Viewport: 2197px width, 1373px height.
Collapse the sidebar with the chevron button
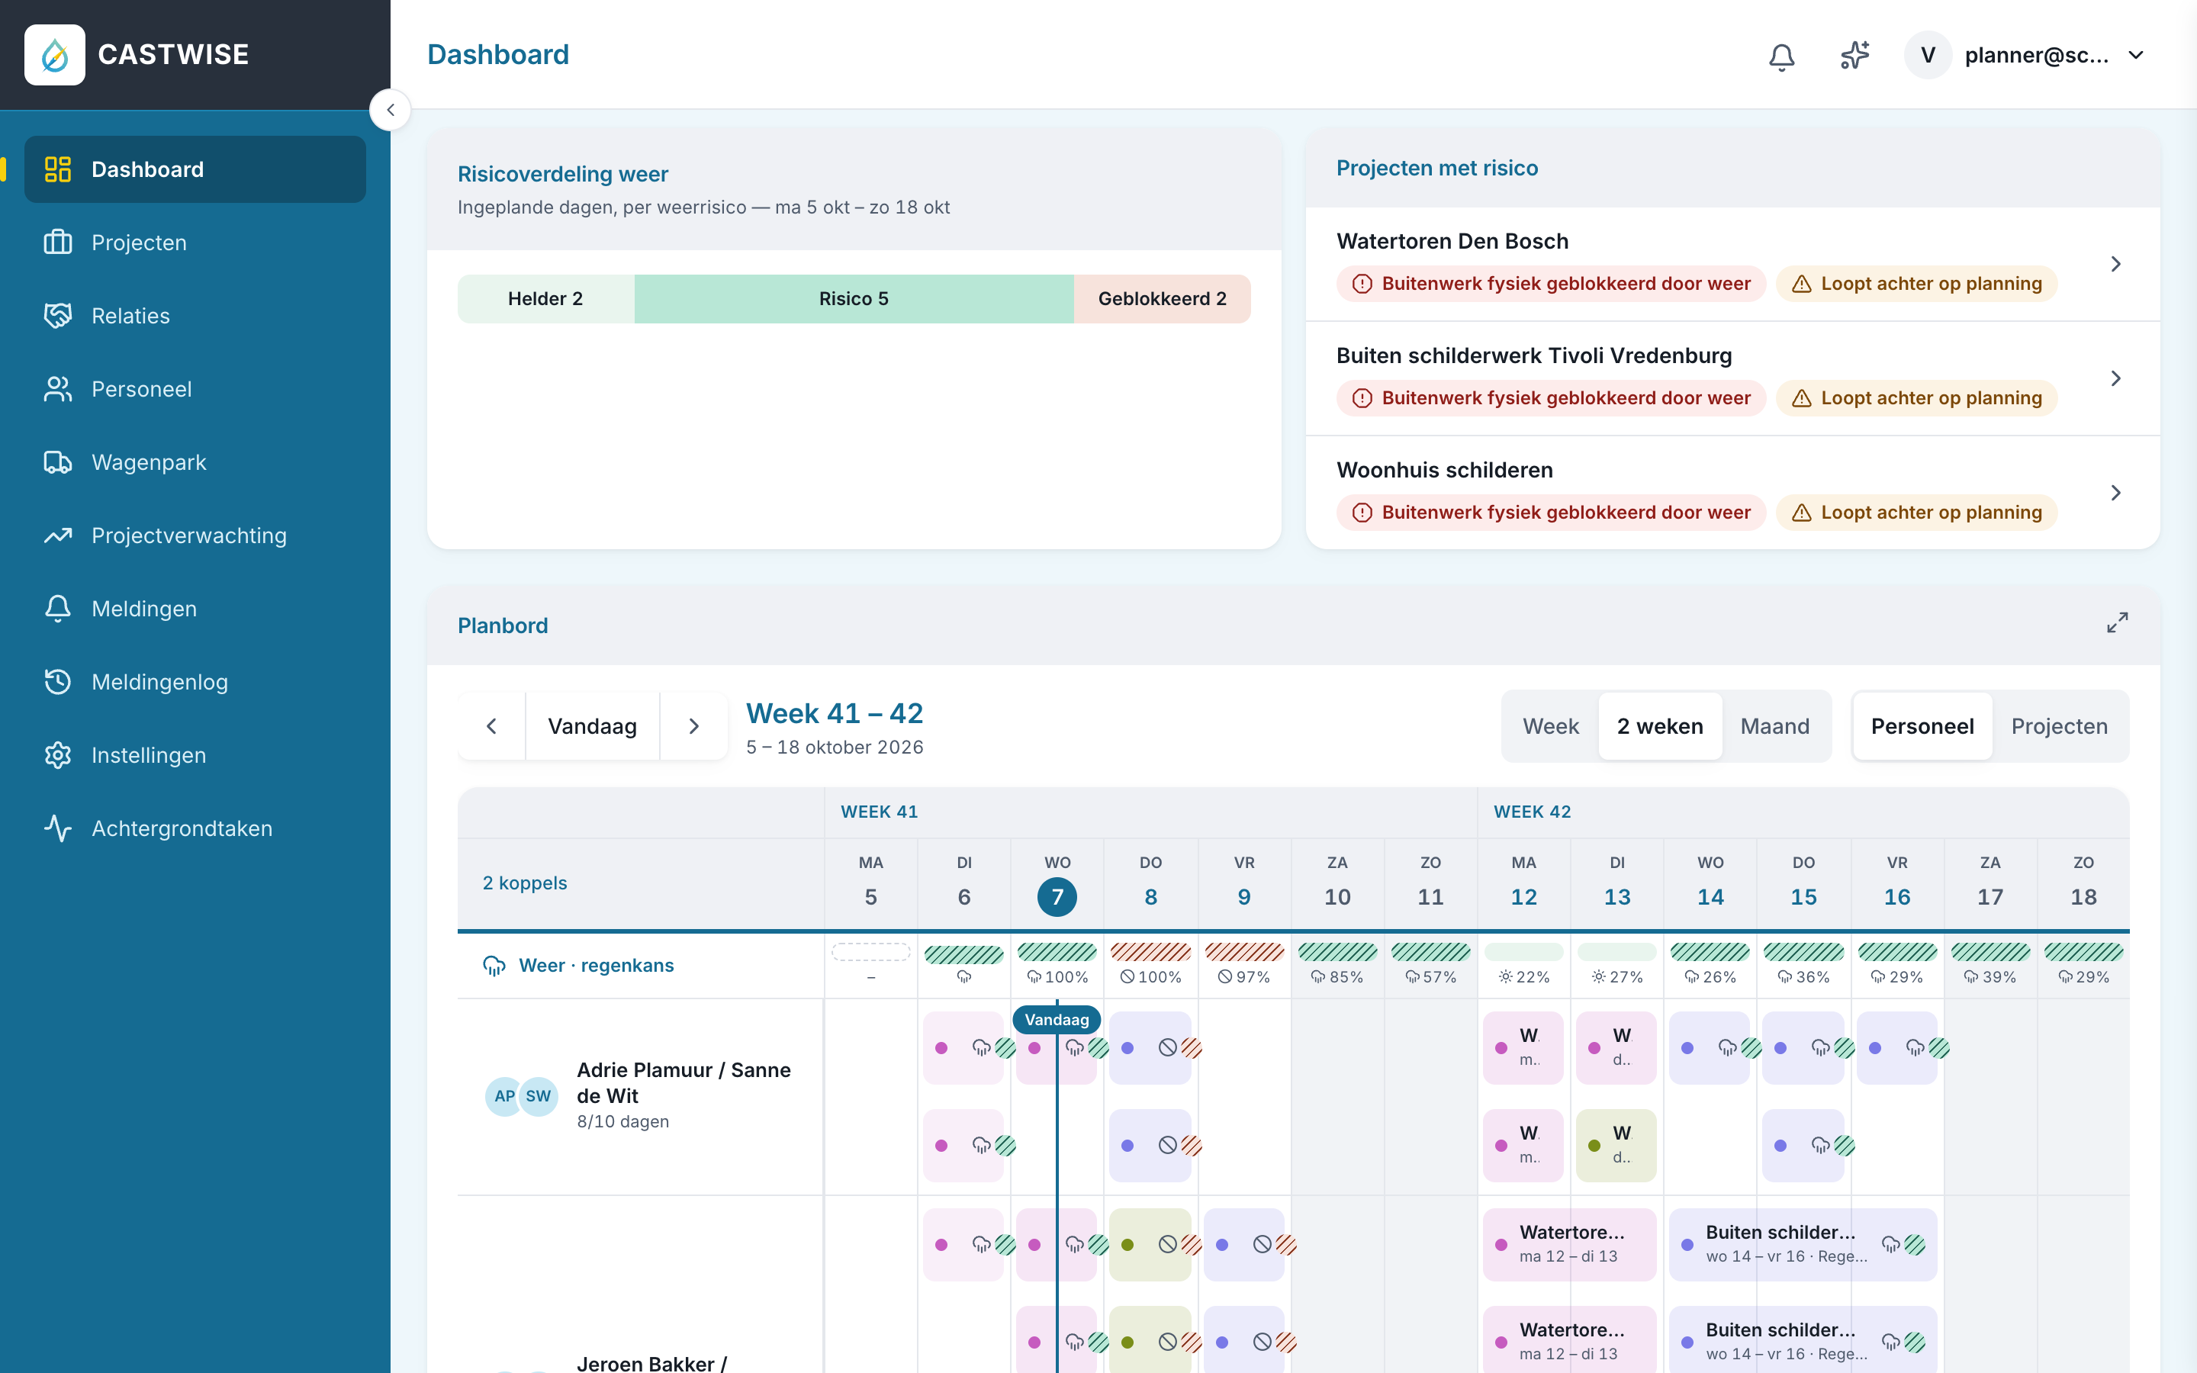pyautogui.click(x=391, y=110)
